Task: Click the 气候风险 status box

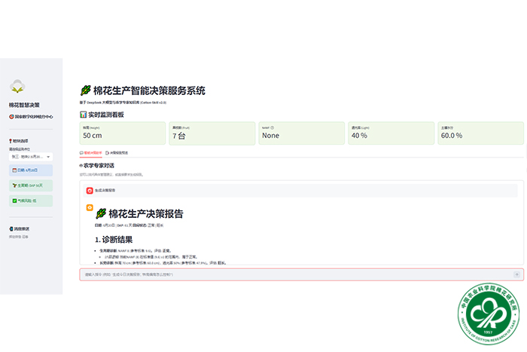Action: point(31,200)
